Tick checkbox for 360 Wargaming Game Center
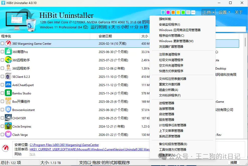This screenshot has height=166, width=248. (x=2, y=43)
